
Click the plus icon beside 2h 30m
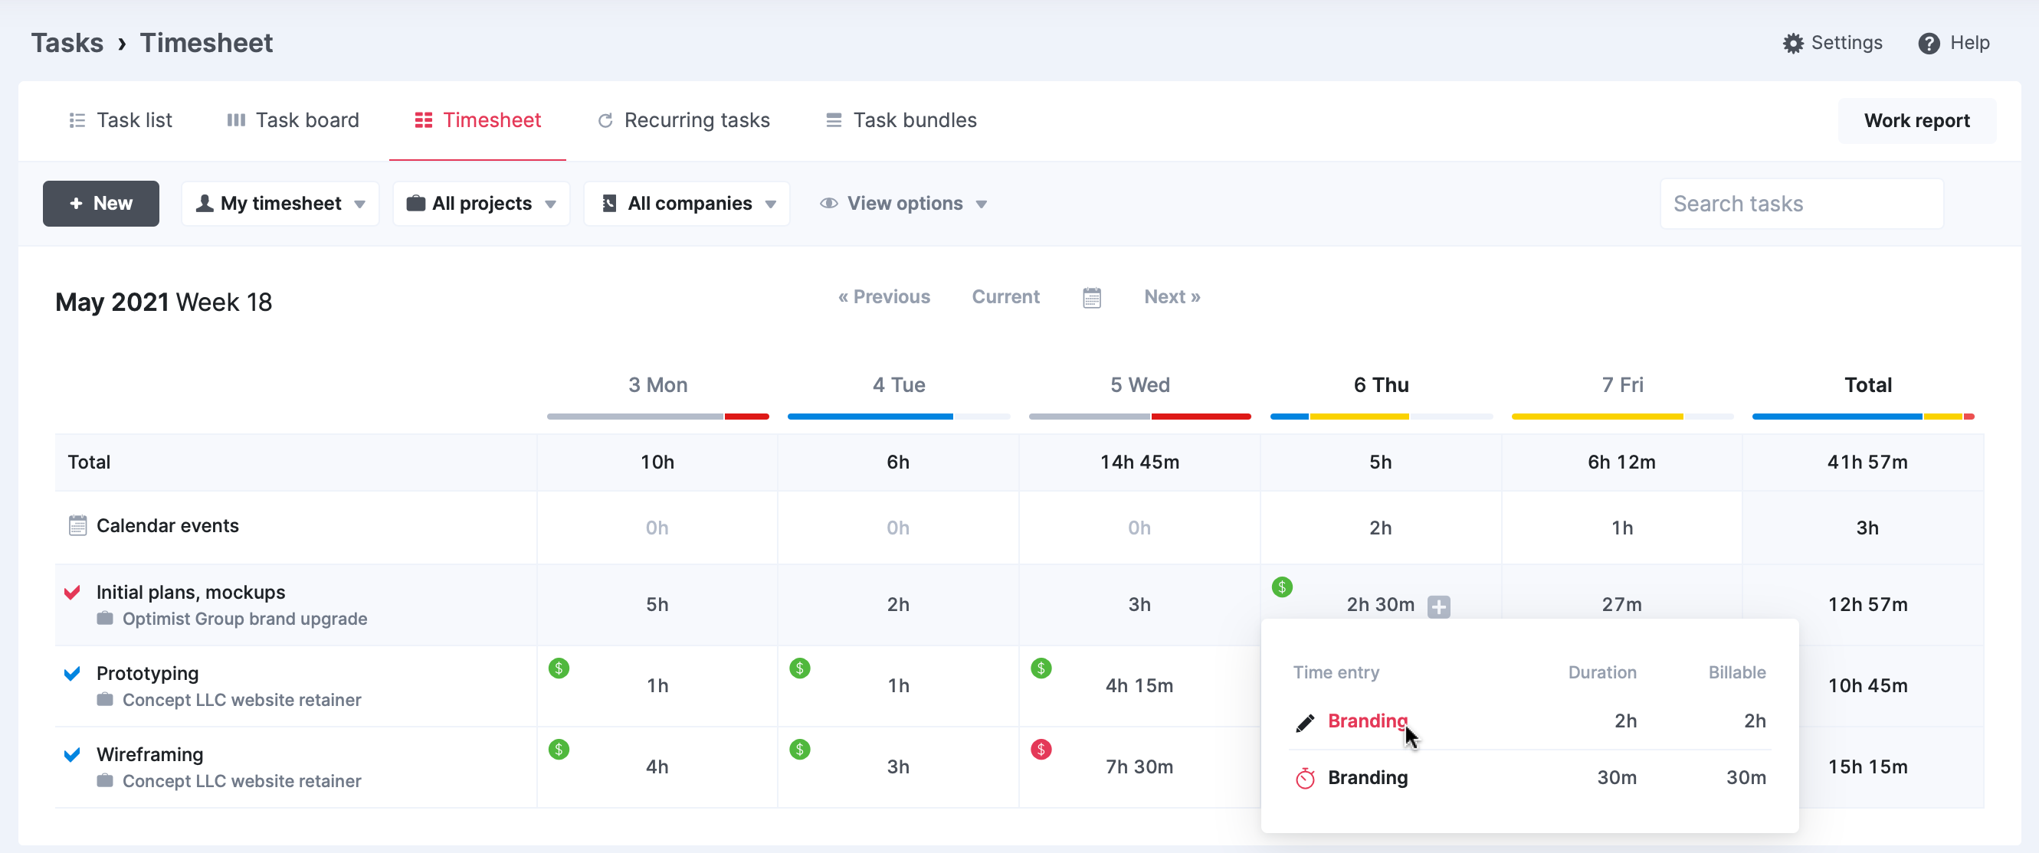pos(1438,607)
